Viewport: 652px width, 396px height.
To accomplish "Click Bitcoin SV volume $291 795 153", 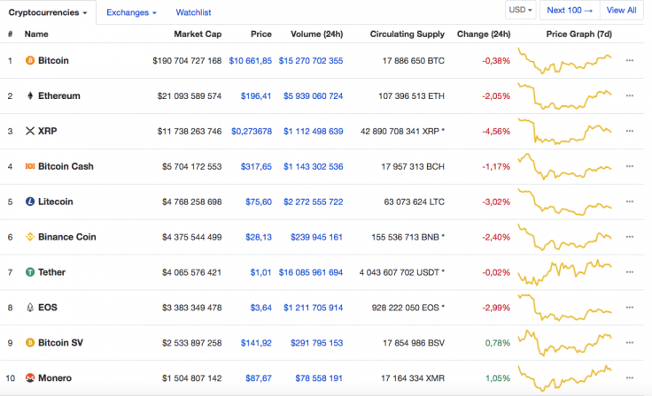I will [x=317, y=343].
